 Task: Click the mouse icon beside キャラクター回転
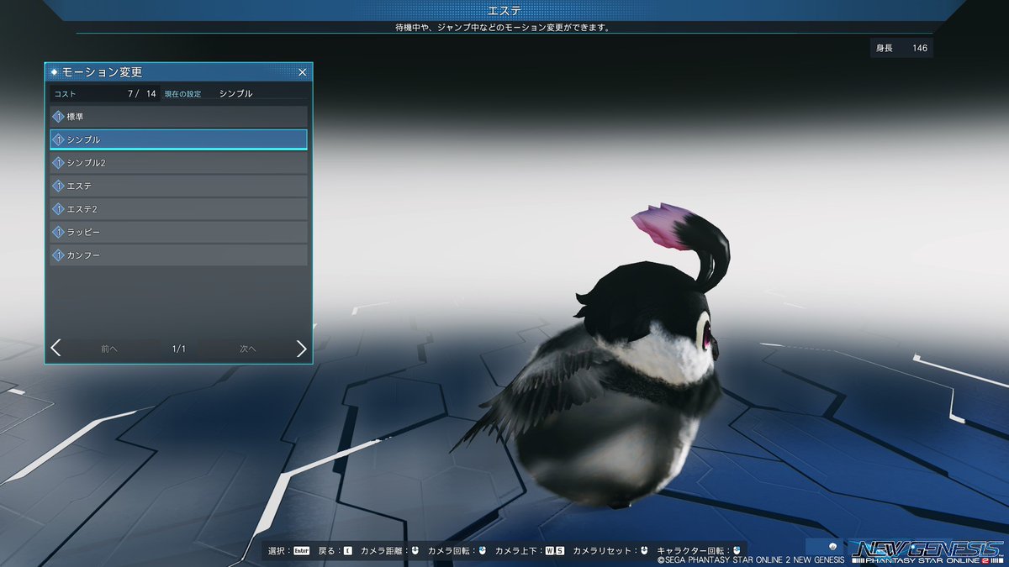tap(737, 551)
